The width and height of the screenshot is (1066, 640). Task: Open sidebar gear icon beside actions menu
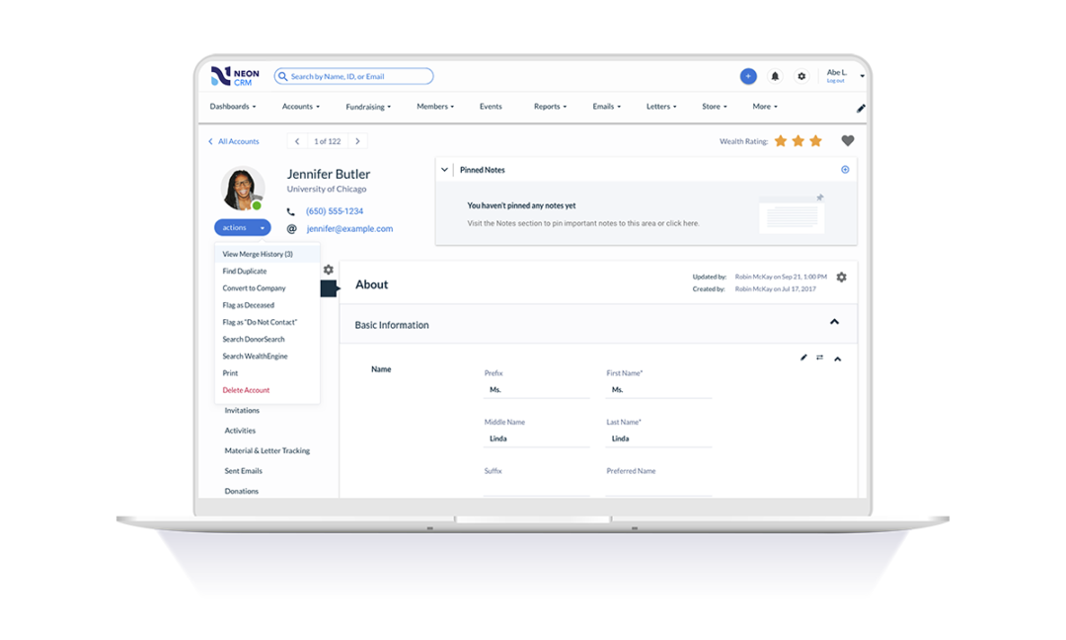[x=329, y=270]
